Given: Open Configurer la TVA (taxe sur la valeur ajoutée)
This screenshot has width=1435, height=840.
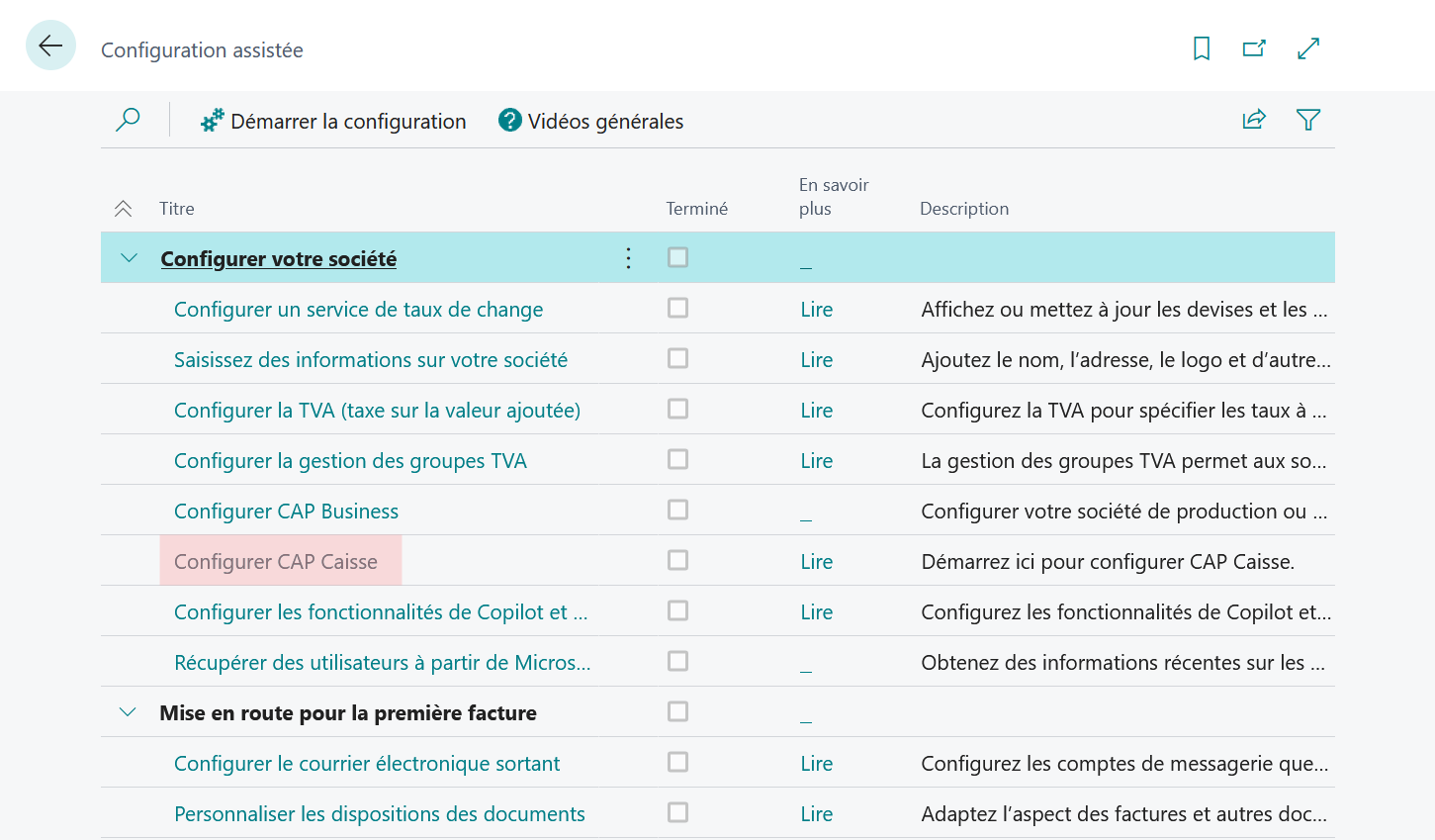Looking at the screenshot, I should (x=377, y=411).
